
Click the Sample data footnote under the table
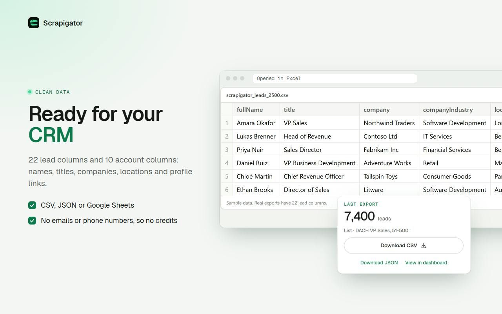click(x=276, y=203)
